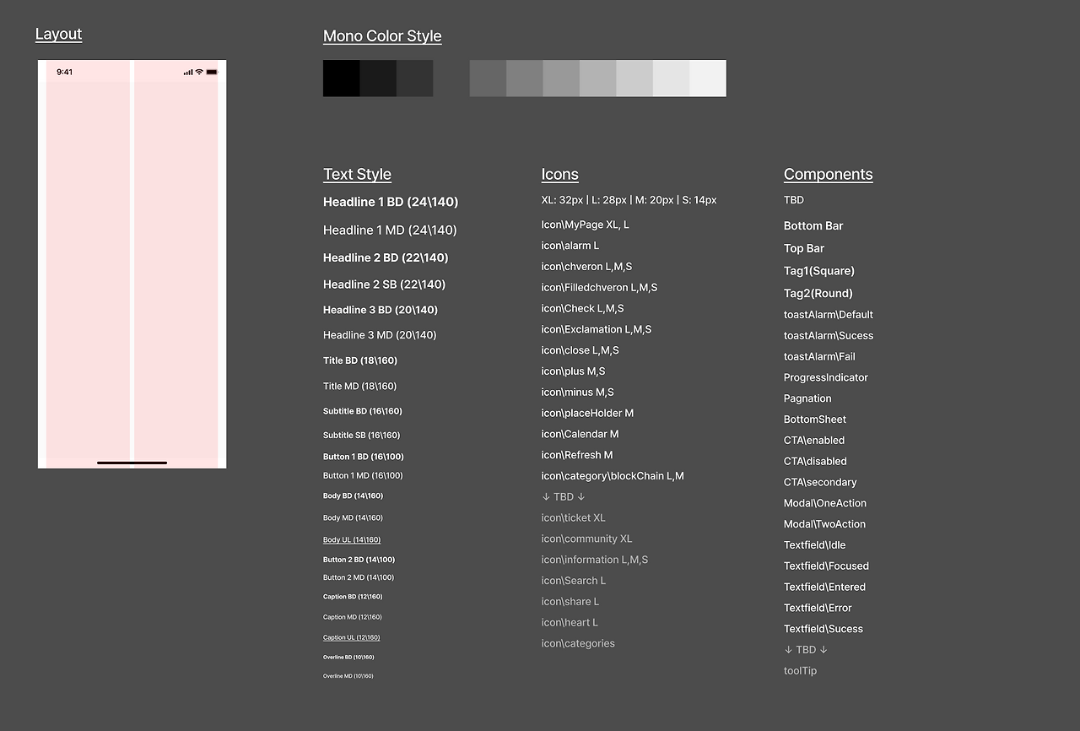The width and height of the screenshot is (1080, 731).
Task: Click the Mono Color Style link
Action: pyautogui.click(x=382, y=35)
